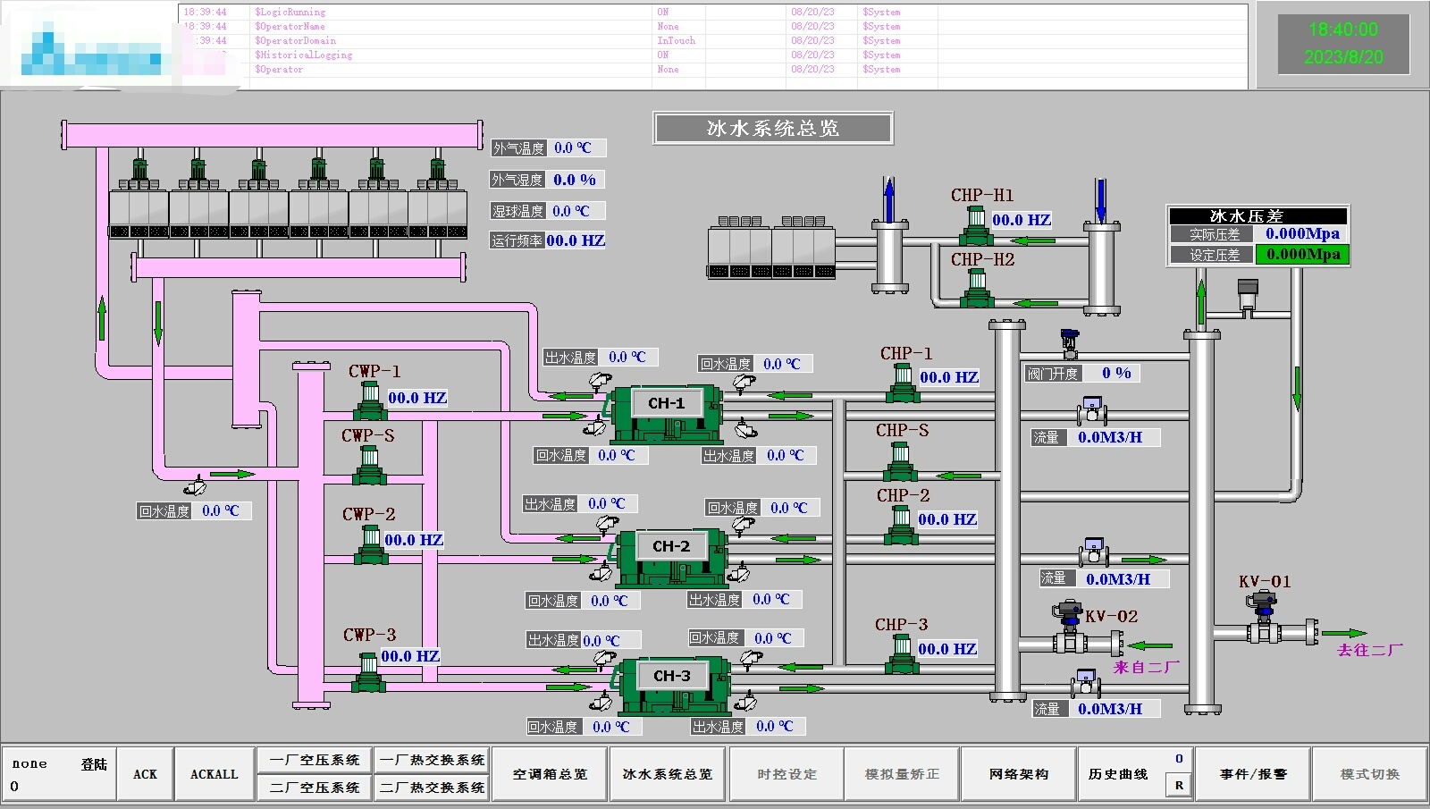Viewport: 1430px width, 809px height.
Task: Open the KV-01 valve icon
Action: [x=1264, y=618]
